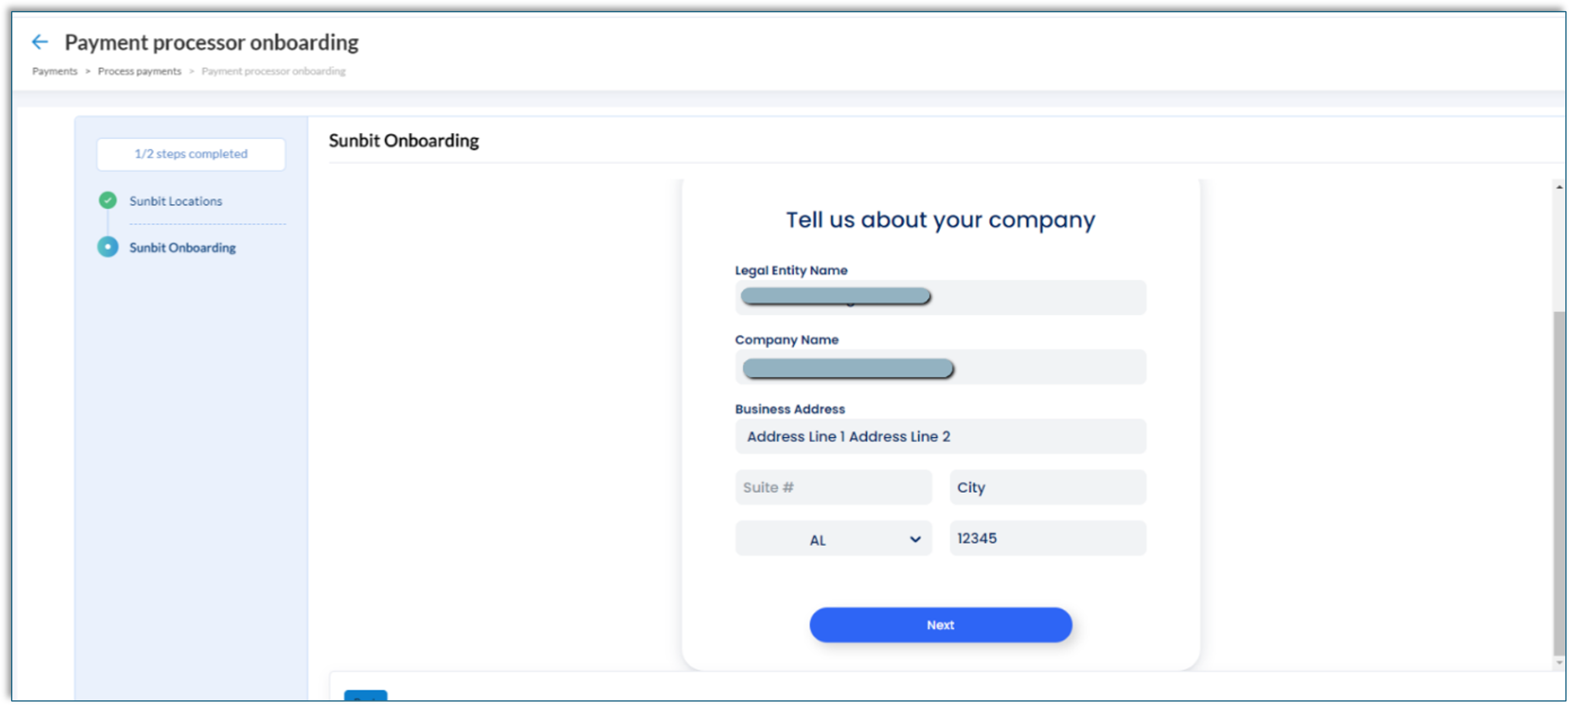
Task: Click the Payment processor onboarding page title
Action: click(212, 43)
